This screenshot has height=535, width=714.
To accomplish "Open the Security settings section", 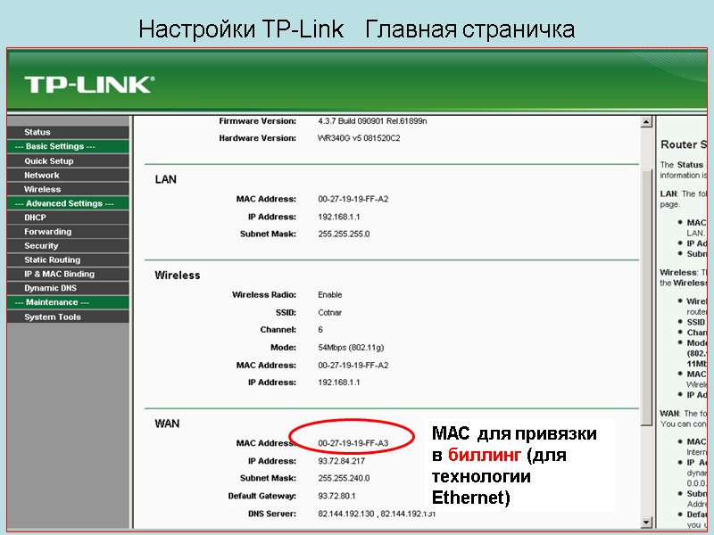I will pos(43,245).
